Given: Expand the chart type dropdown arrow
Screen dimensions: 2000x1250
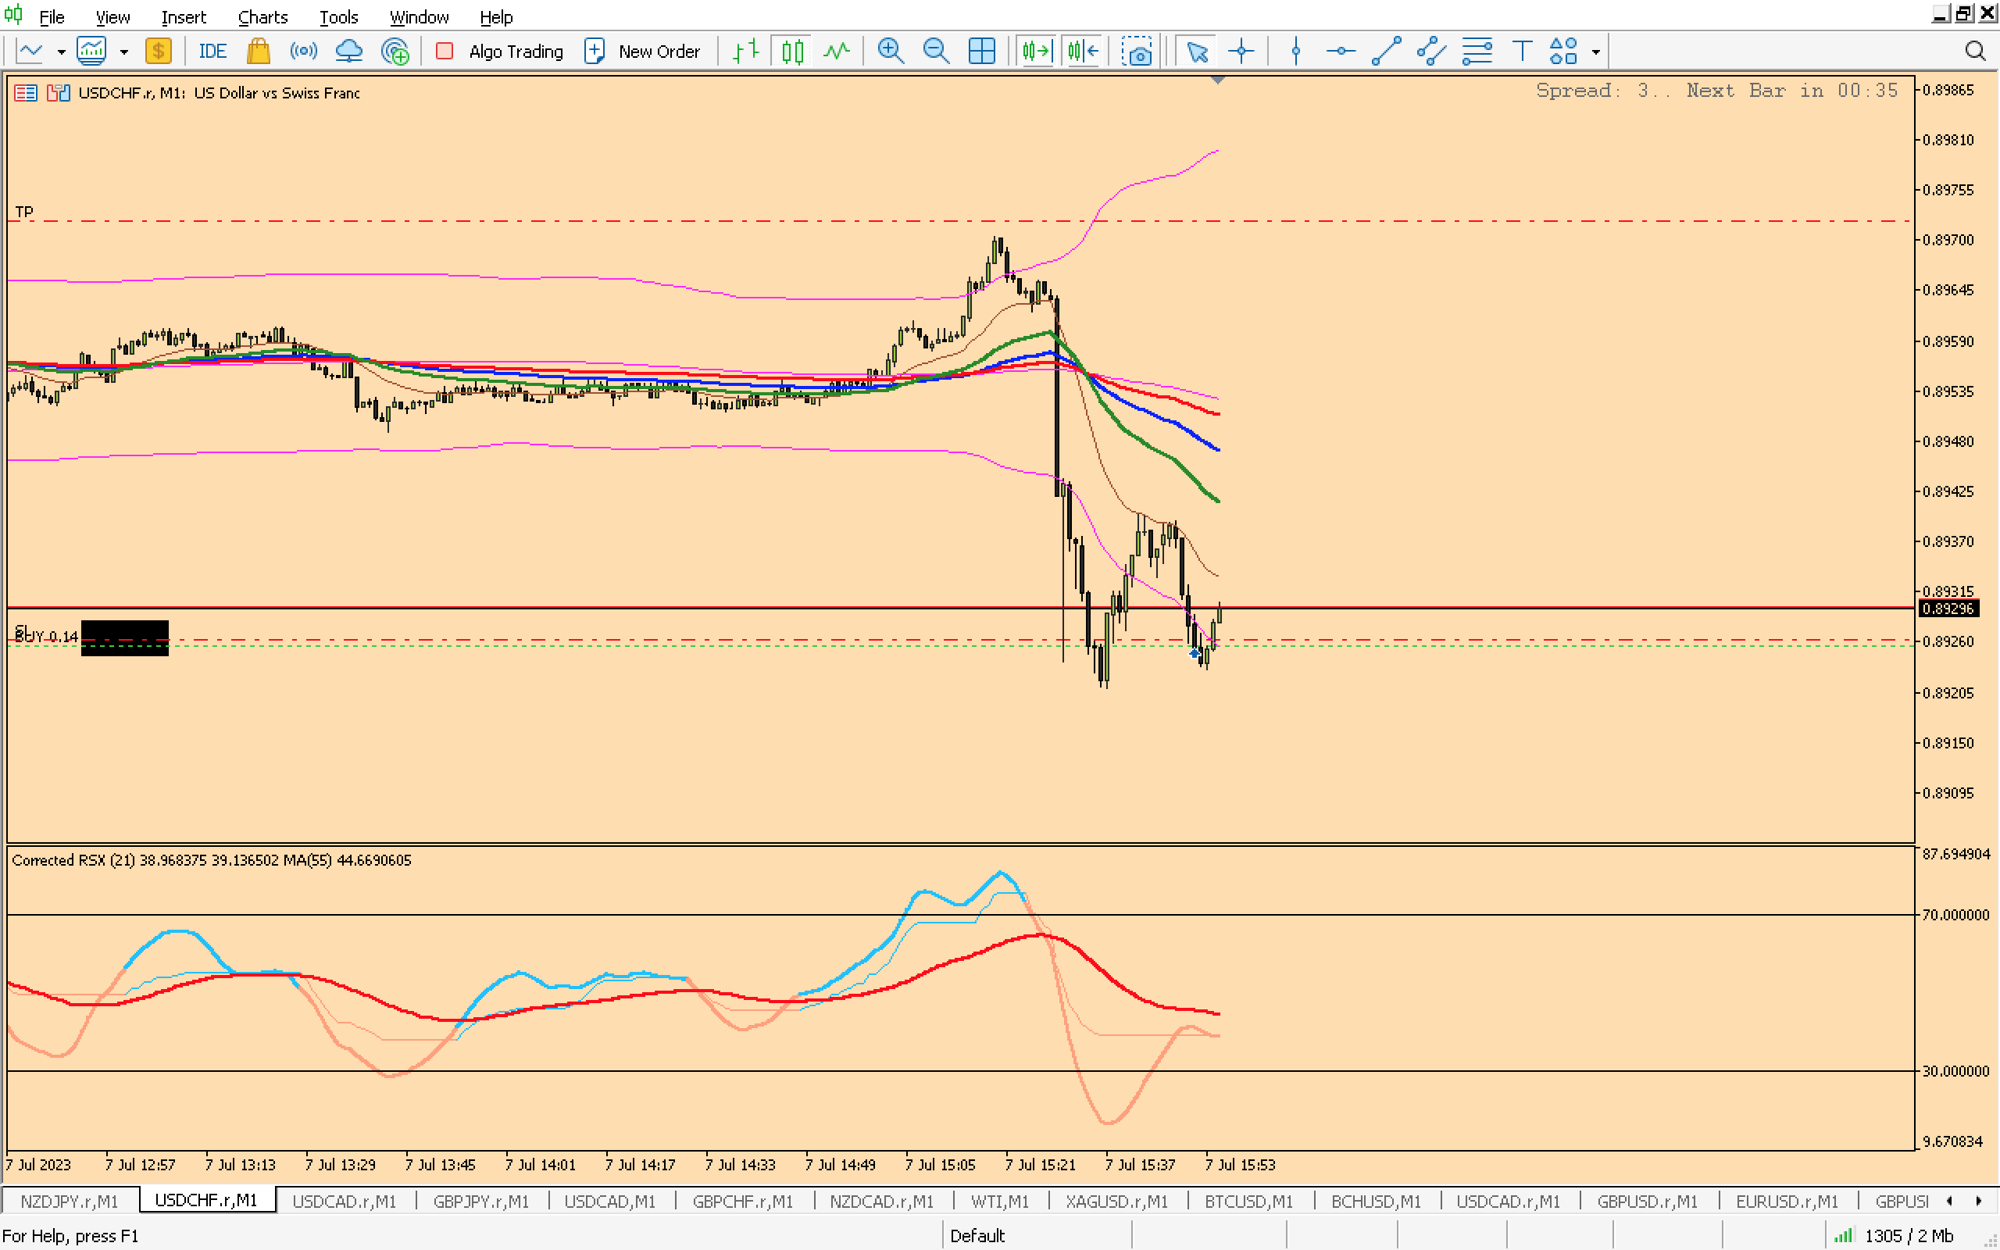Looking at the screenshot, I should click(x=61, y=52).
